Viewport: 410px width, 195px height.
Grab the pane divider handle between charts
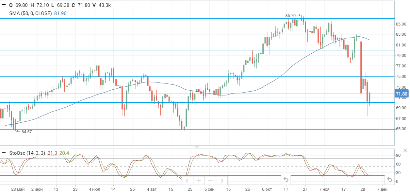[197, 147]
